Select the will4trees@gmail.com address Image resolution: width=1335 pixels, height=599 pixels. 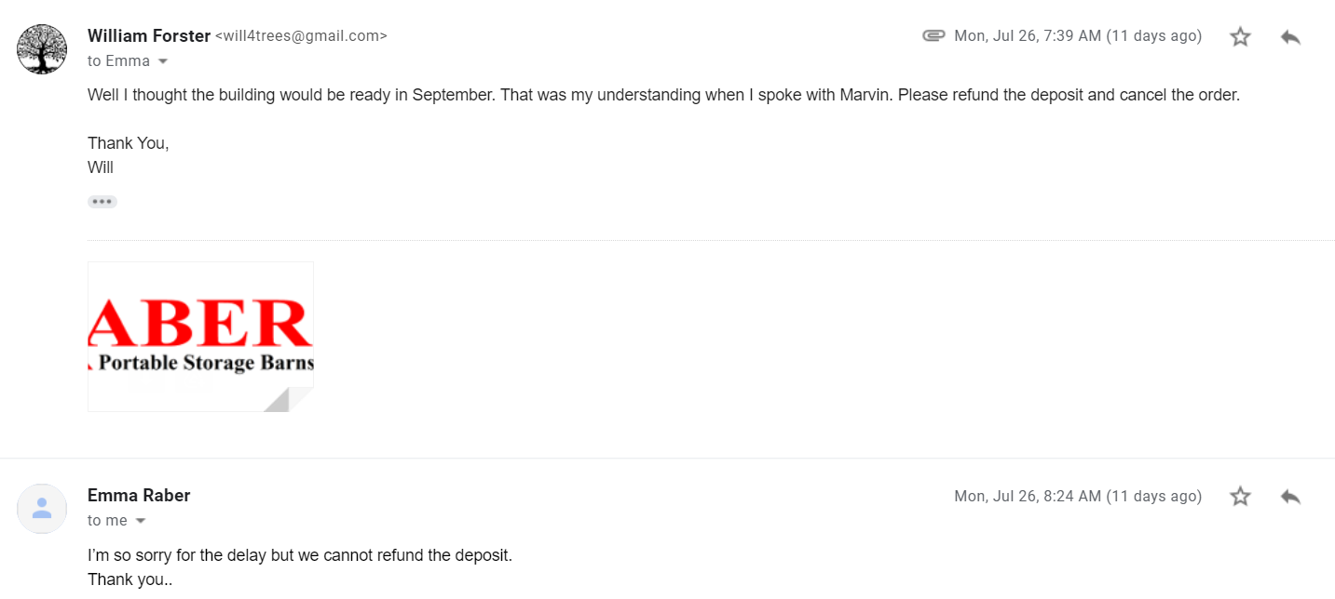(301, 36)
